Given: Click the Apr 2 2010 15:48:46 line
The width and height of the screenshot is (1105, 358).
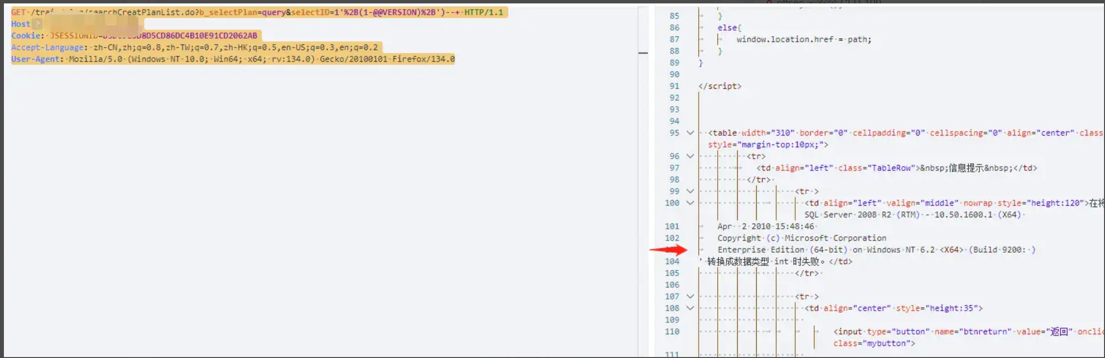Looking at the screenshot, I should 766,226.
